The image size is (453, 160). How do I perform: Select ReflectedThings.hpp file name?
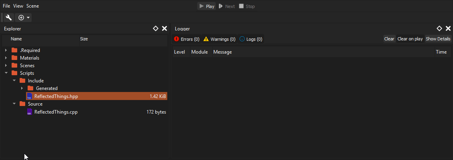[56, 96]
